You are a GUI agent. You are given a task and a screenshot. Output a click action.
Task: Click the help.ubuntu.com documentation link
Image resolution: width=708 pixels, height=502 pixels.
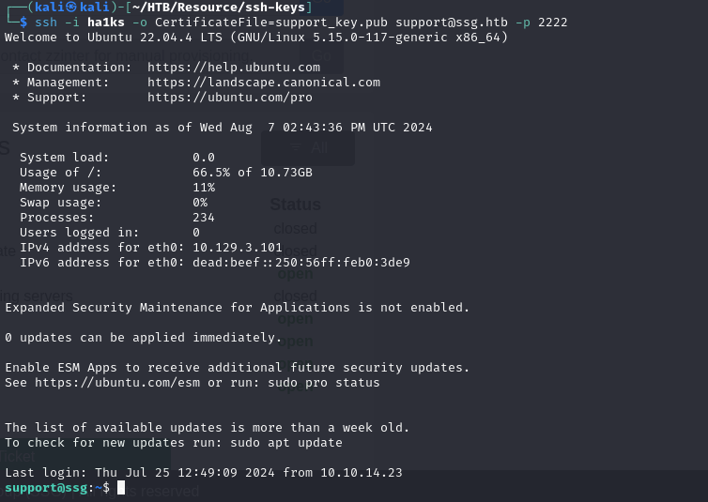click(x=234, y=68)
